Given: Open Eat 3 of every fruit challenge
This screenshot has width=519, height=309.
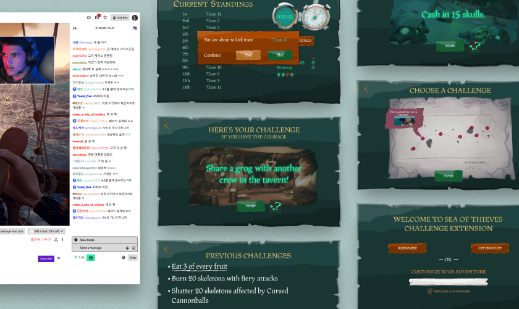Looking at the screenshot, I should pyautogui.click(x=199, y=266).
